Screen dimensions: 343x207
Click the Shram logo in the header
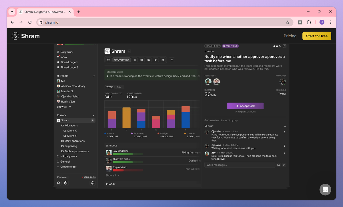click(26, 36)
